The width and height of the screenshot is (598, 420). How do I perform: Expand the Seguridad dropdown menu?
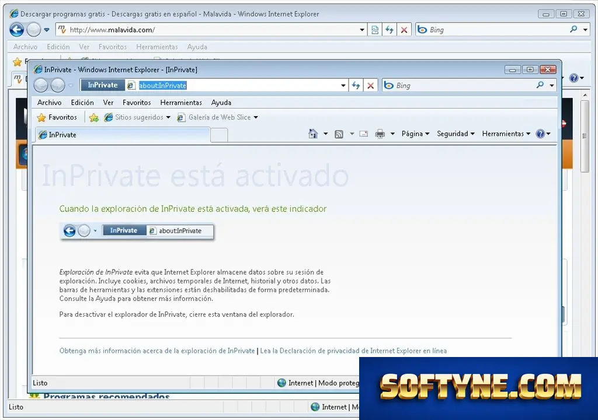[x=456, y=134]
